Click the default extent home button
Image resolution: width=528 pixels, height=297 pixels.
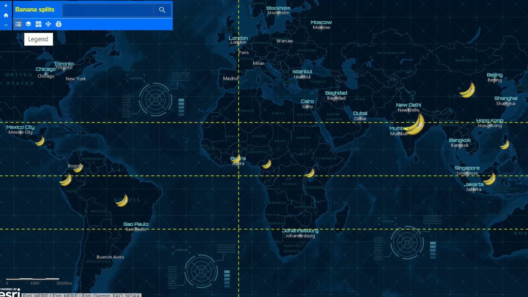tap(6, 15)
